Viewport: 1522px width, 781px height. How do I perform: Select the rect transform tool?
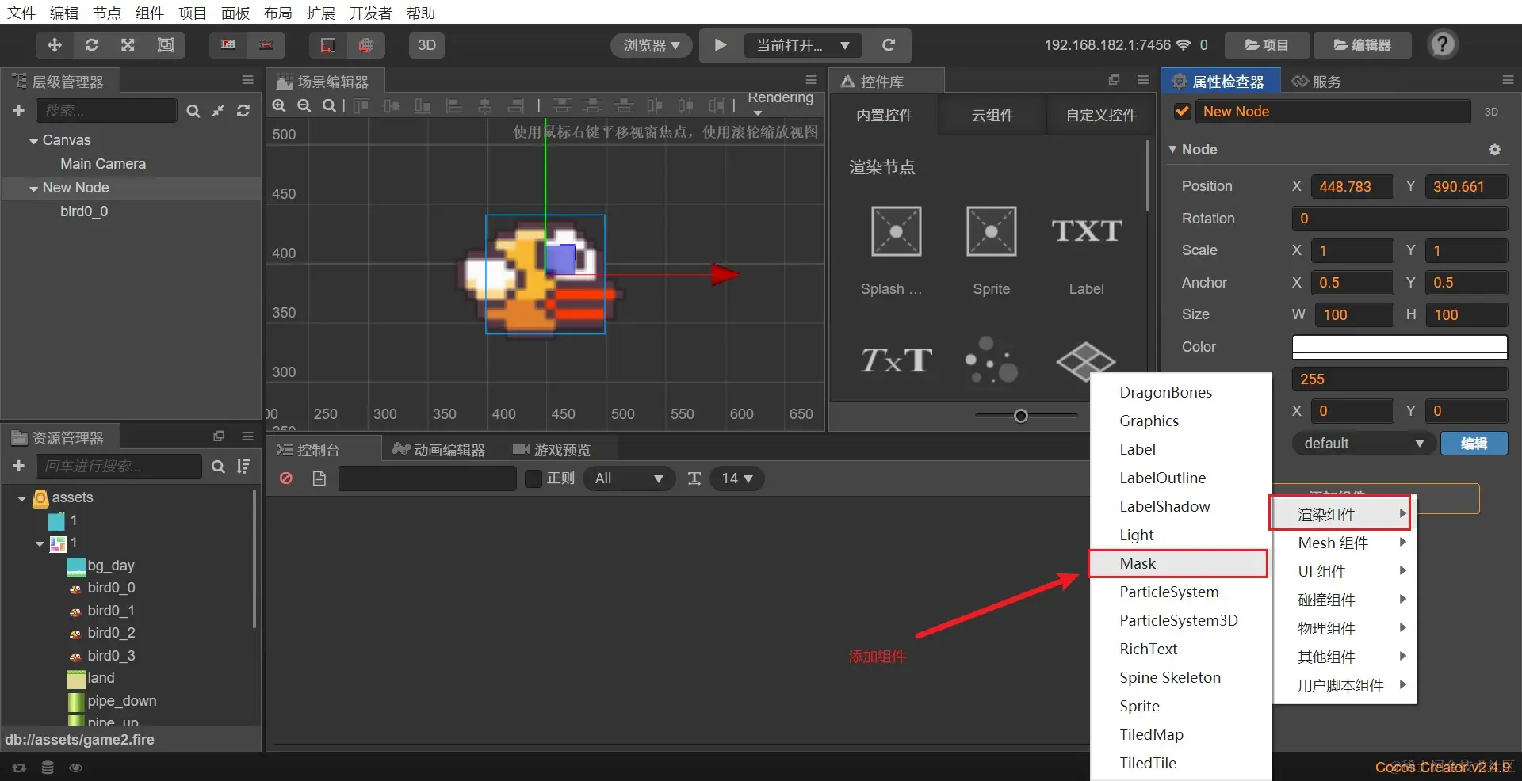(x=166, y=45)
